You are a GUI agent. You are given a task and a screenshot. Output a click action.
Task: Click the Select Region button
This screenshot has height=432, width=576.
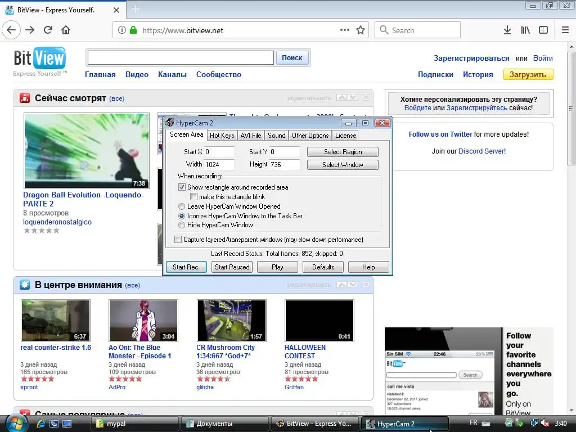click(343, 152)
